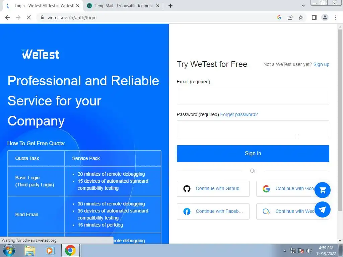
Task: Click the scrollbar down arrow
Action: coord(340,241)
